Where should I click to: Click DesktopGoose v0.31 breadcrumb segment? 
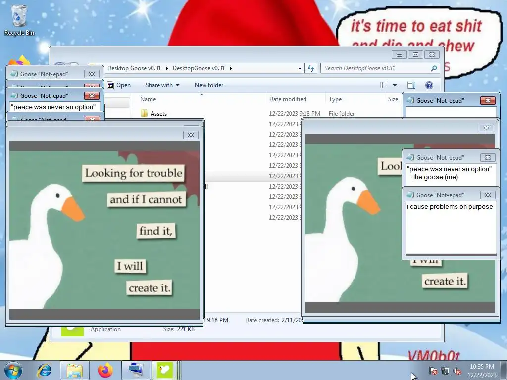[x=199, y=68]
